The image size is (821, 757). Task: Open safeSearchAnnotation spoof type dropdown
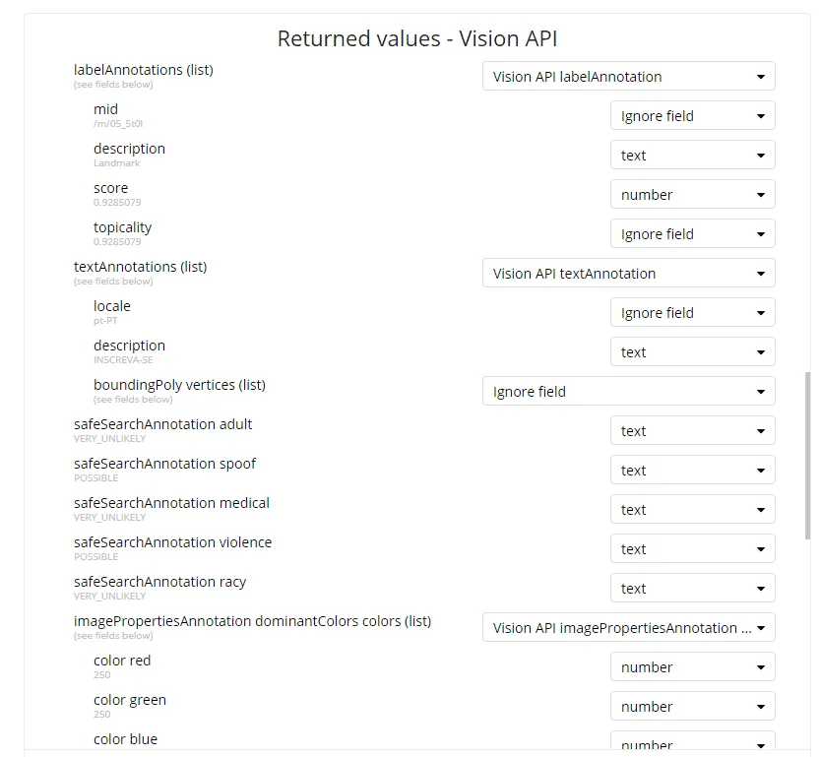pos(692,471)
